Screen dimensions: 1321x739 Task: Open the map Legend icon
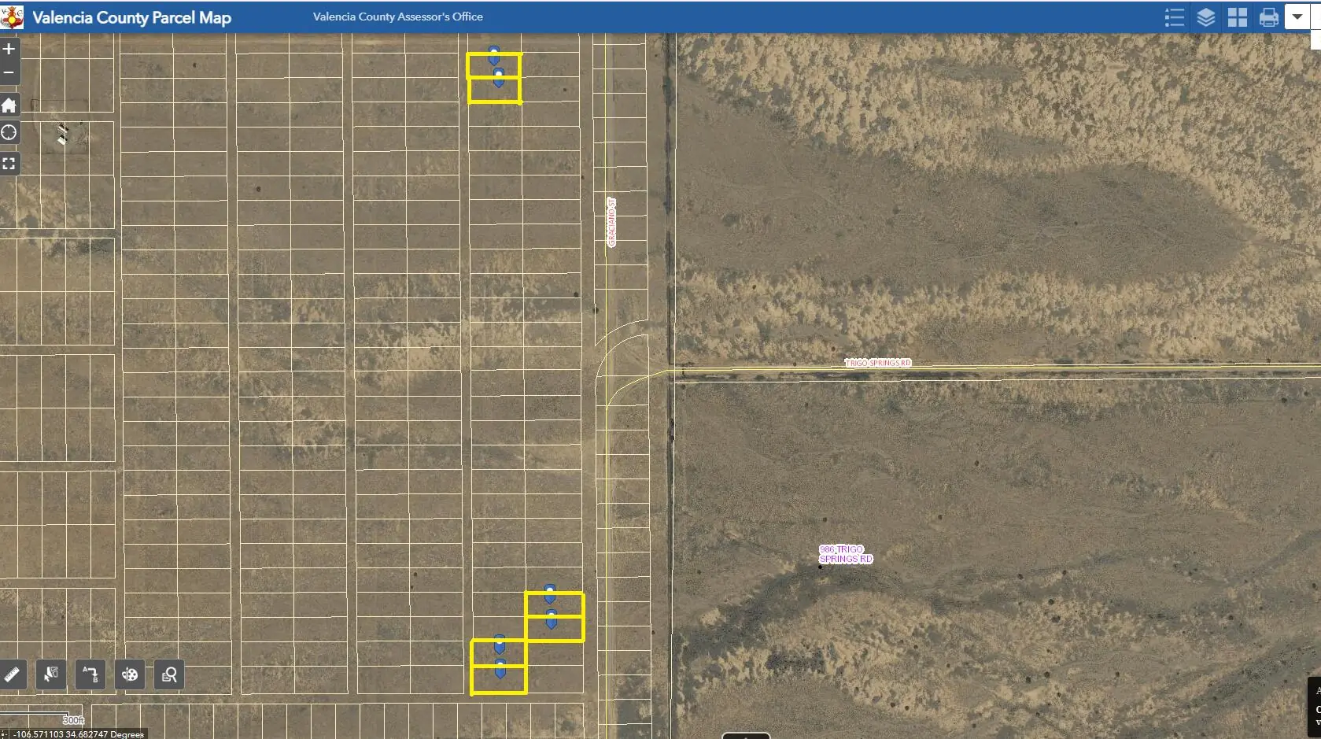pyautogui.click(x=1173, y=17)
